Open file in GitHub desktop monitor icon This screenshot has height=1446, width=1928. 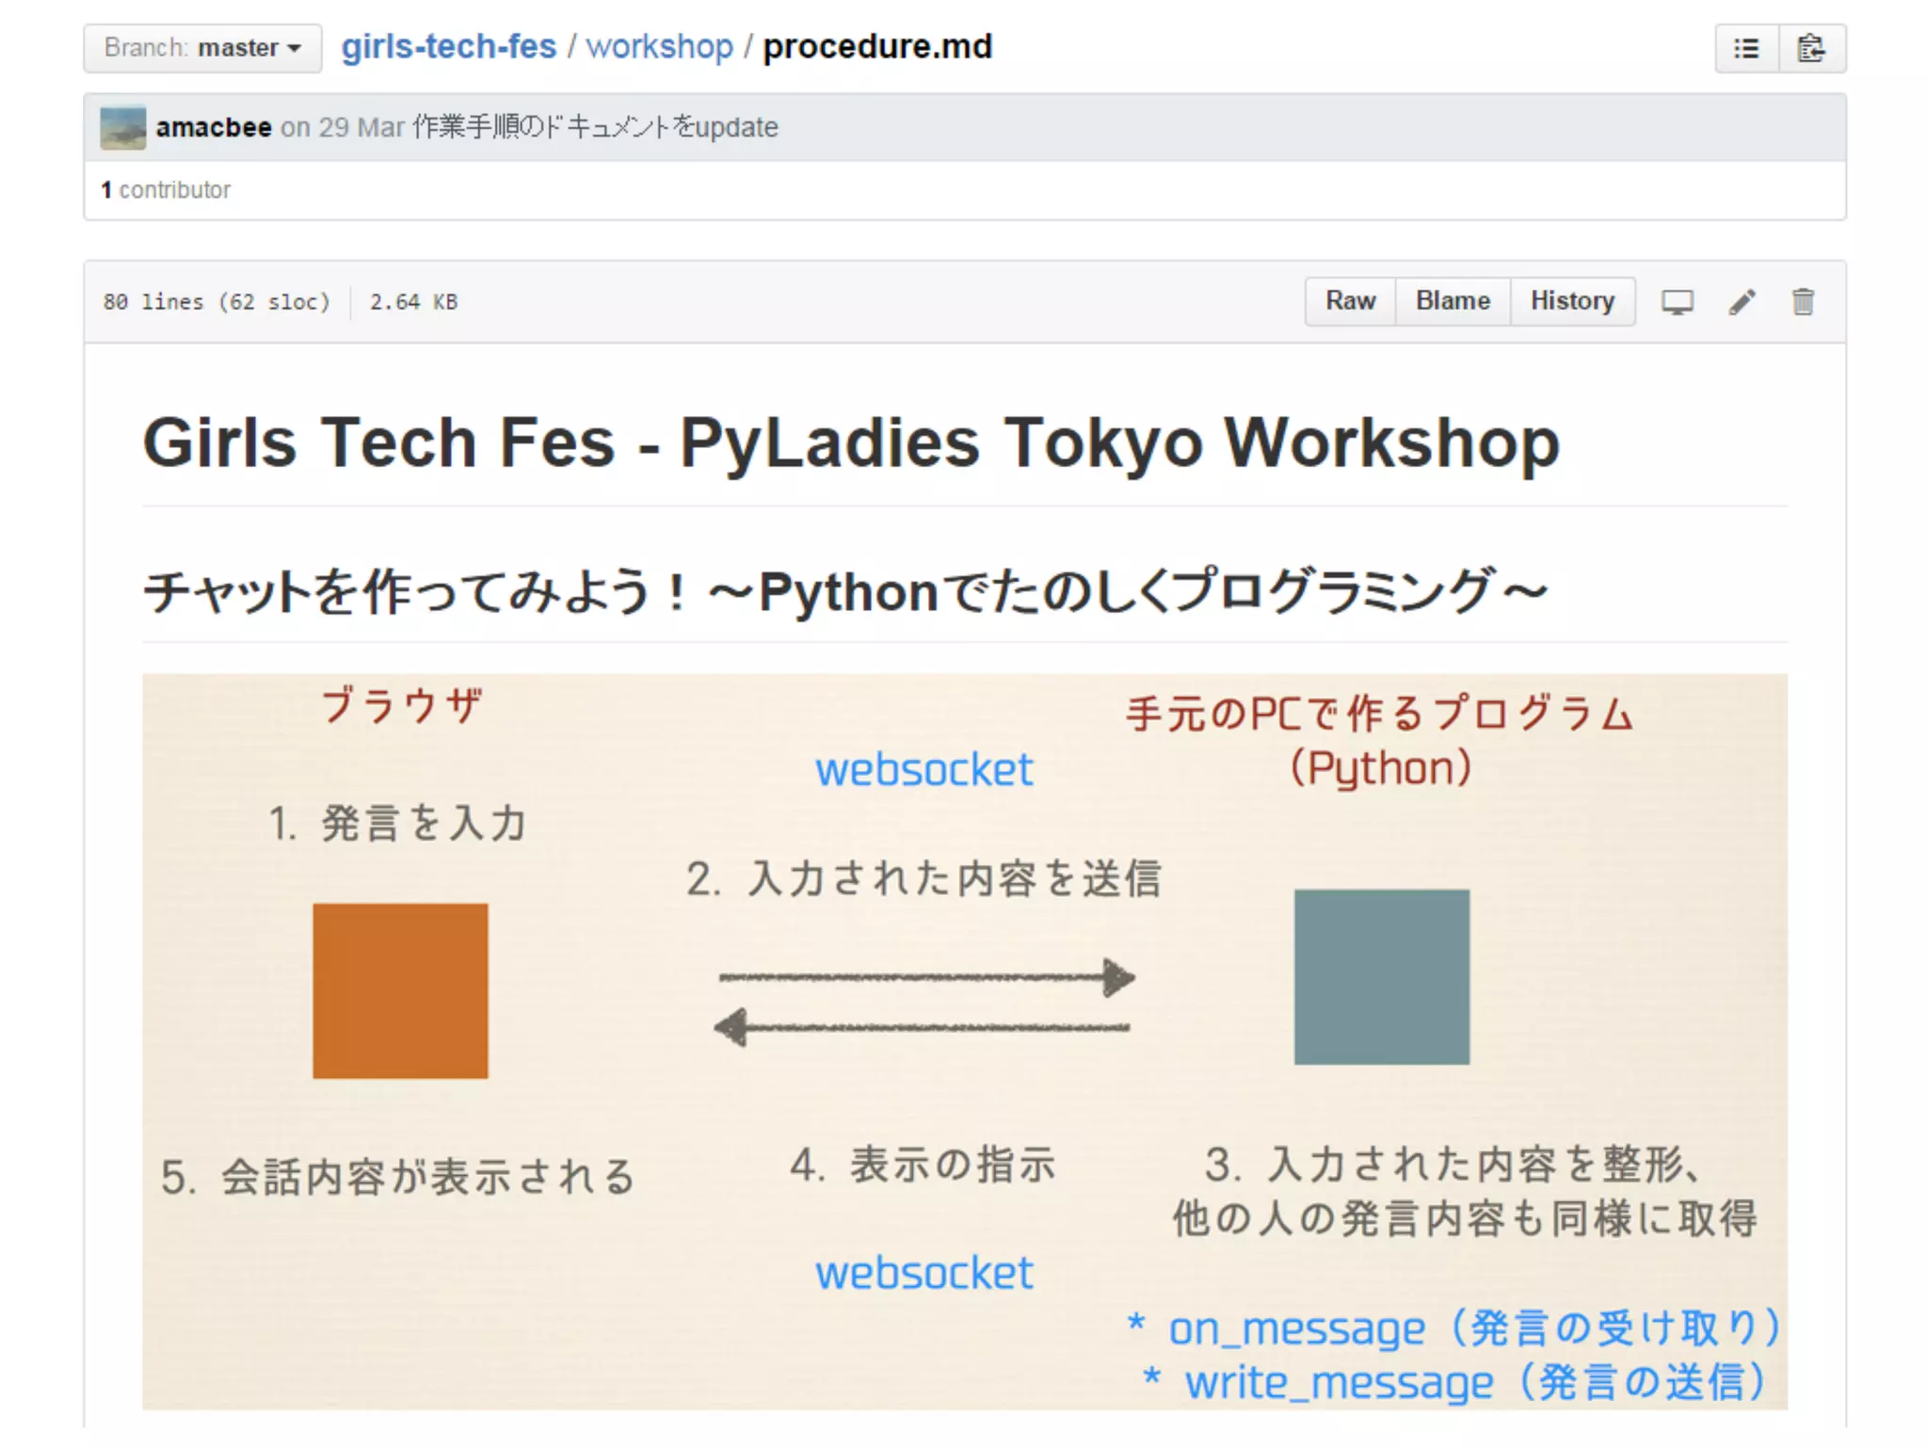1677,302
